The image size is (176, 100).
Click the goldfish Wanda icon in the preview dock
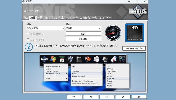click(88, 59)
